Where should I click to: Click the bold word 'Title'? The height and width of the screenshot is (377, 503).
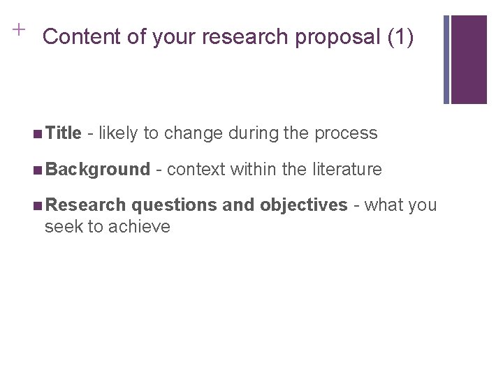pos(63,133)
